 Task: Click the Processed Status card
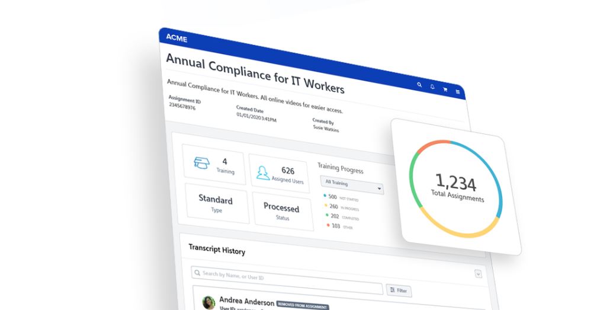(283, 212)
